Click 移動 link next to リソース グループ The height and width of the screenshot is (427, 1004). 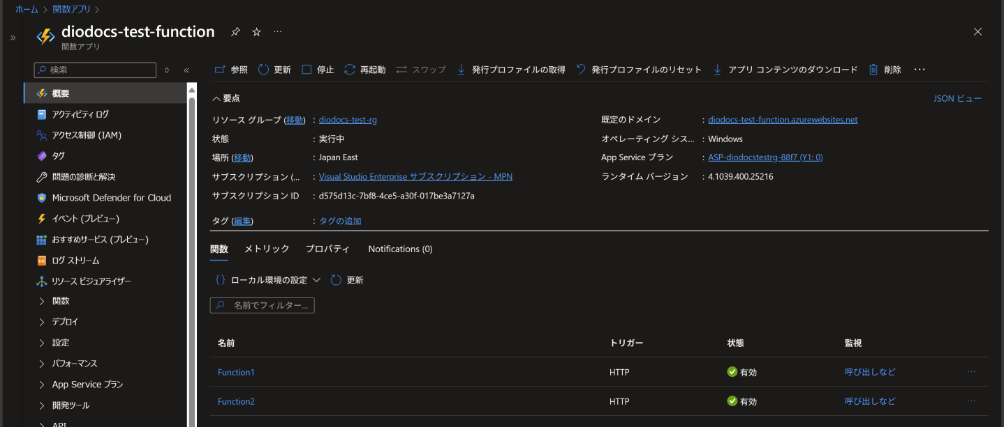[295, 120]
